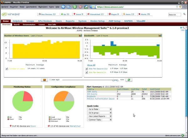Open the RADIUS Authentication Issues link

(x=101, y=99)
